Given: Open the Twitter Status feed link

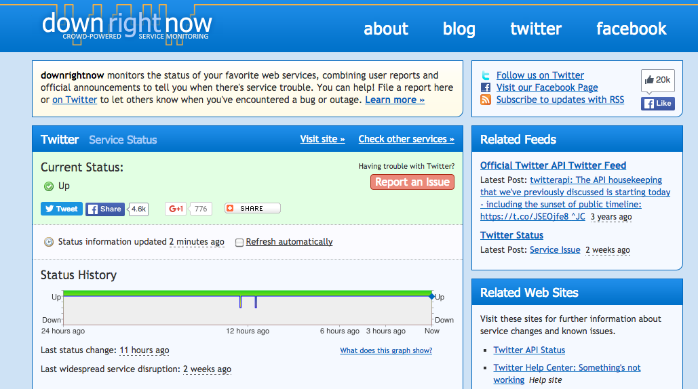Looking at the screenshot, I should click(x=511, y=235).
